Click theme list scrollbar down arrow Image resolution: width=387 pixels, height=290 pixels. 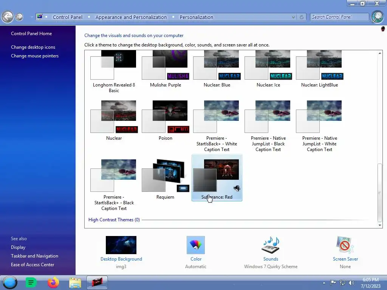click(379, 225)
